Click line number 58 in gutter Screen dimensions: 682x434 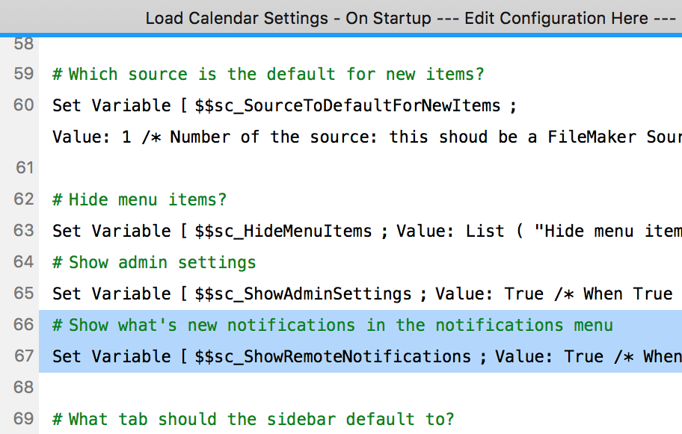tap(23, 44)
